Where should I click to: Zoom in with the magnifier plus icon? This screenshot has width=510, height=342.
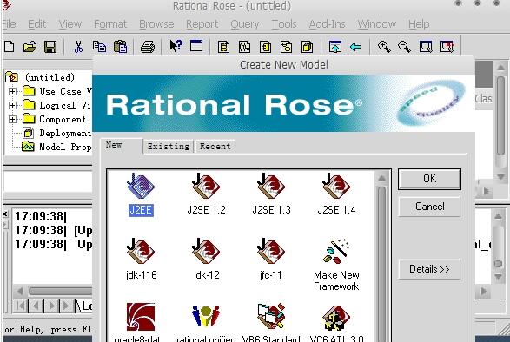384,47
